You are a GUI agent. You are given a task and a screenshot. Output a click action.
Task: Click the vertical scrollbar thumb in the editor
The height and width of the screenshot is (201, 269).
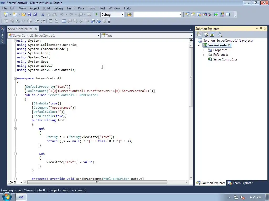[191, 77]
